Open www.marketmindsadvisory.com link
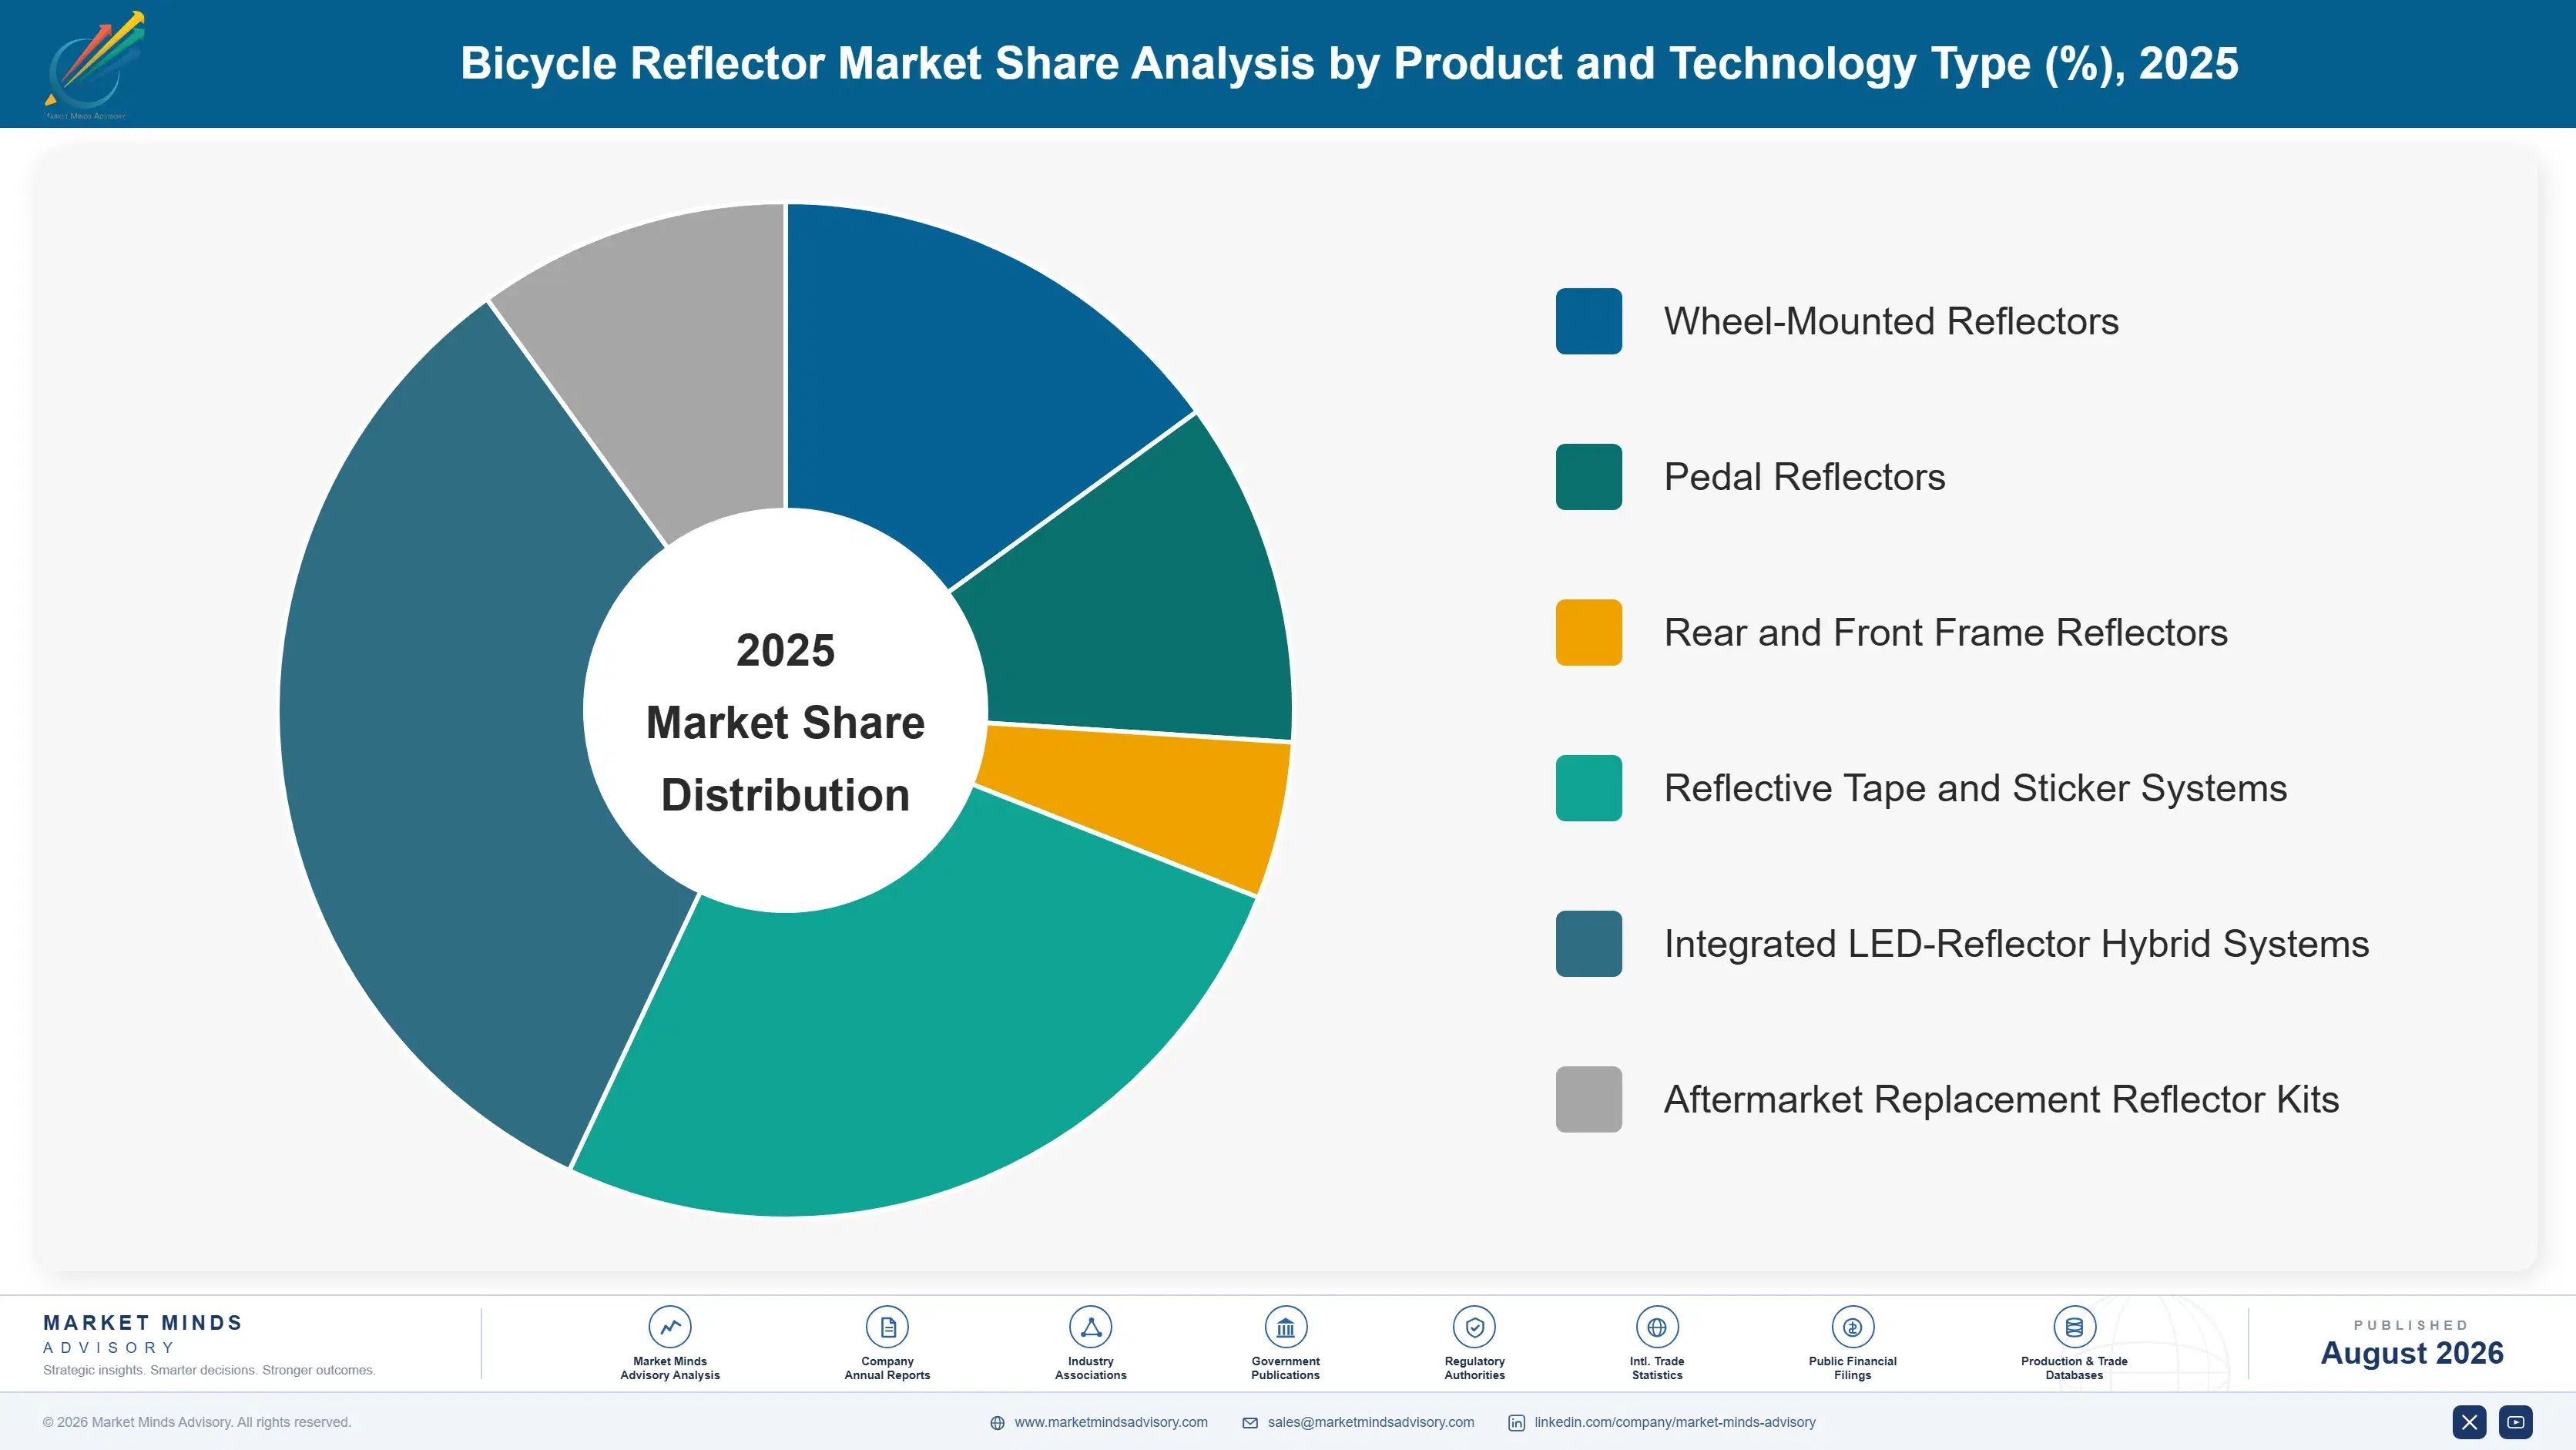This screenshot has width=2576, height=1450. [x=1111, y=1422]
